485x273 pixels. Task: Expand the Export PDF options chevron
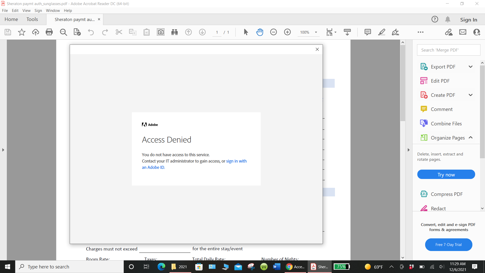471,66
